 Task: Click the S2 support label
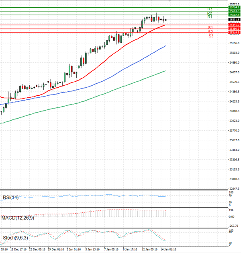coord(210,32)
